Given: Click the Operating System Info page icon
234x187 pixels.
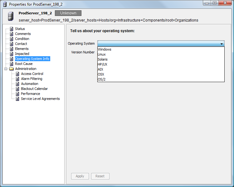Looking at the screenshot, I should point(12,59).
